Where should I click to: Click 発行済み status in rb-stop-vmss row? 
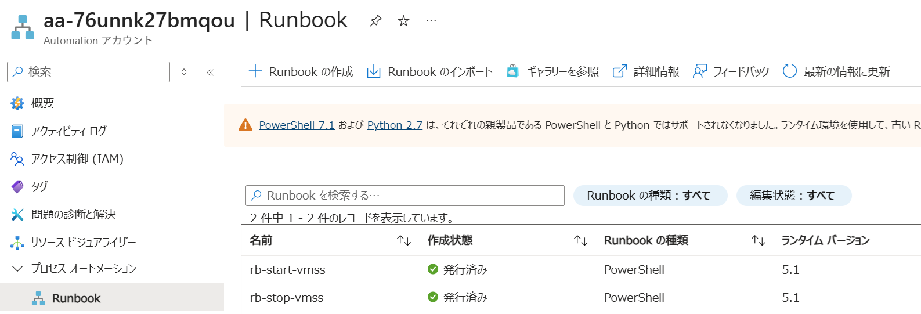465,298
